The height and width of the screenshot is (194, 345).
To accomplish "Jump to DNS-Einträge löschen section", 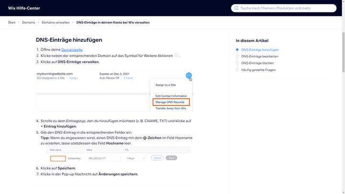I will pyautogui.click(x=257, y=63).
